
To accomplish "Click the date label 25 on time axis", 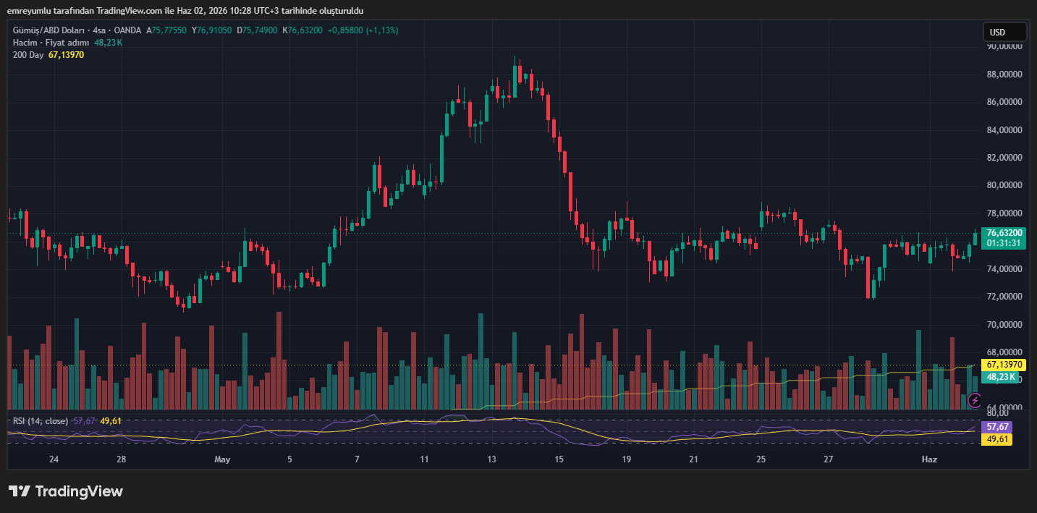I will point(761,459).
